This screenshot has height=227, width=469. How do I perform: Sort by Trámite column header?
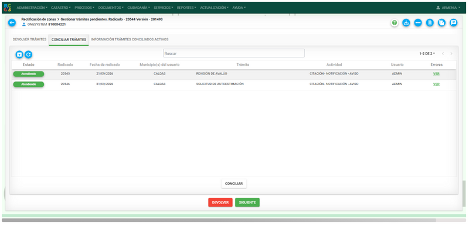(x=243, y=65)
